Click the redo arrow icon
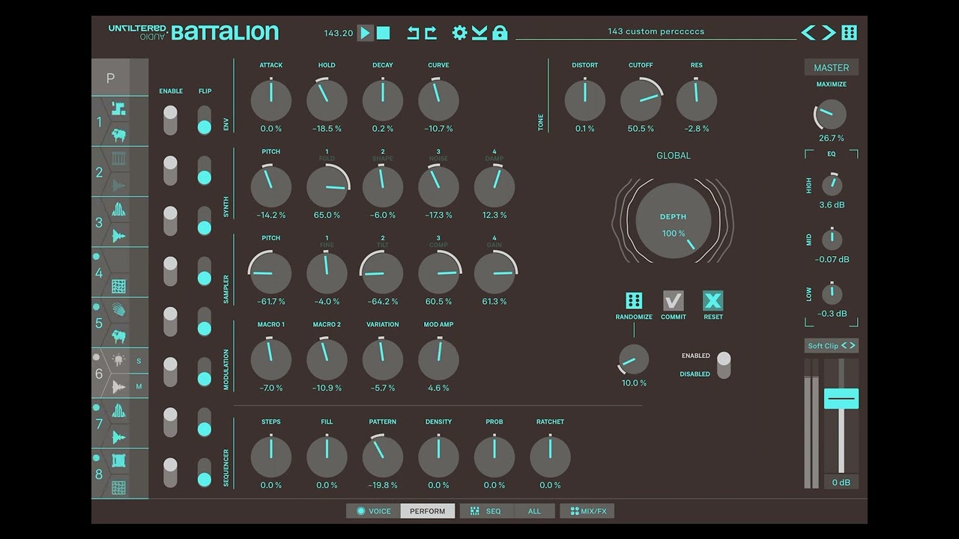Screen dimensions: 959x539 pos(431,33)
